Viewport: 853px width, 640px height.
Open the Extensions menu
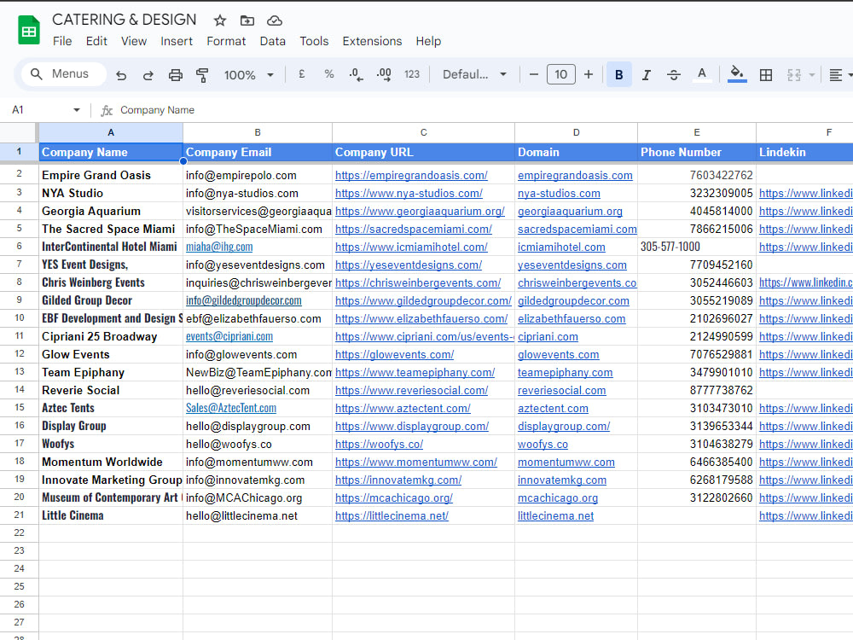coord(372,41)
